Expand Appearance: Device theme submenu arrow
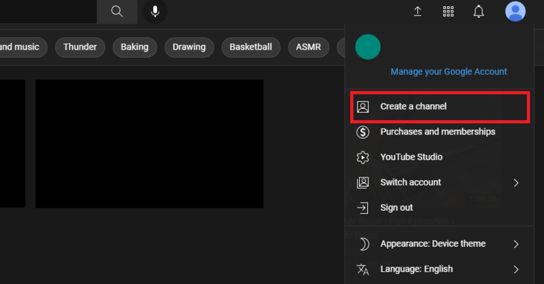The image size is (544, 284). pos(516,244)
